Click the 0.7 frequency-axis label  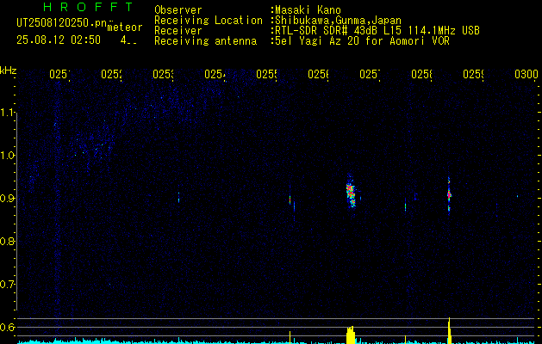tap(8, 285)
